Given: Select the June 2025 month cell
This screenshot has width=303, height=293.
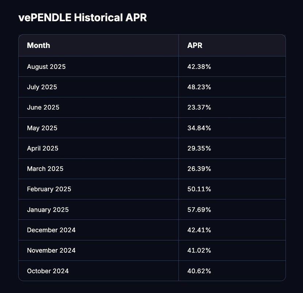Looking at the screenshot, I should tap(43, 107).
